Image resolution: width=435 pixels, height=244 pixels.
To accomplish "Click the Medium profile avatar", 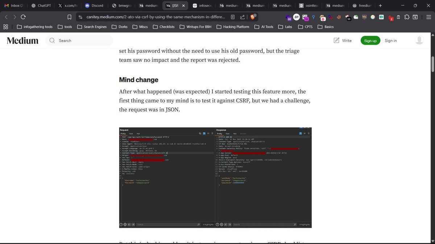I will point(419,40).
